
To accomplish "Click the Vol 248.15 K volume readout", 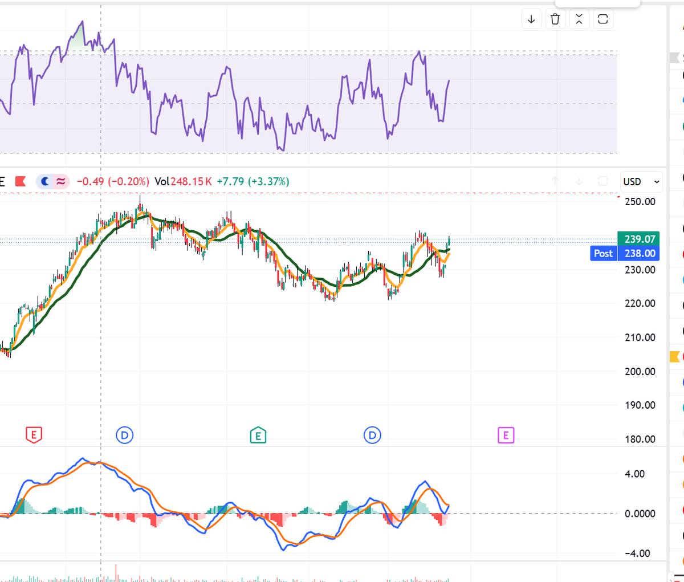I will 183,181.
